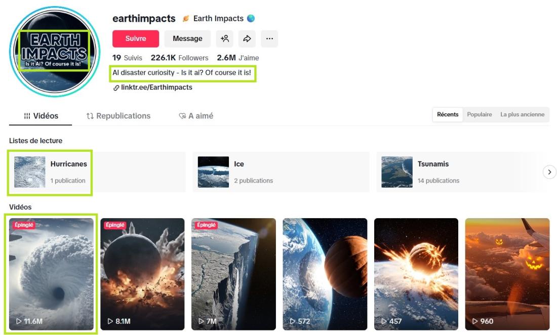Viewport: 557px width, 335px height.
Task: Open the linktr.ee/Earthimpacts link
Action: 156,88
